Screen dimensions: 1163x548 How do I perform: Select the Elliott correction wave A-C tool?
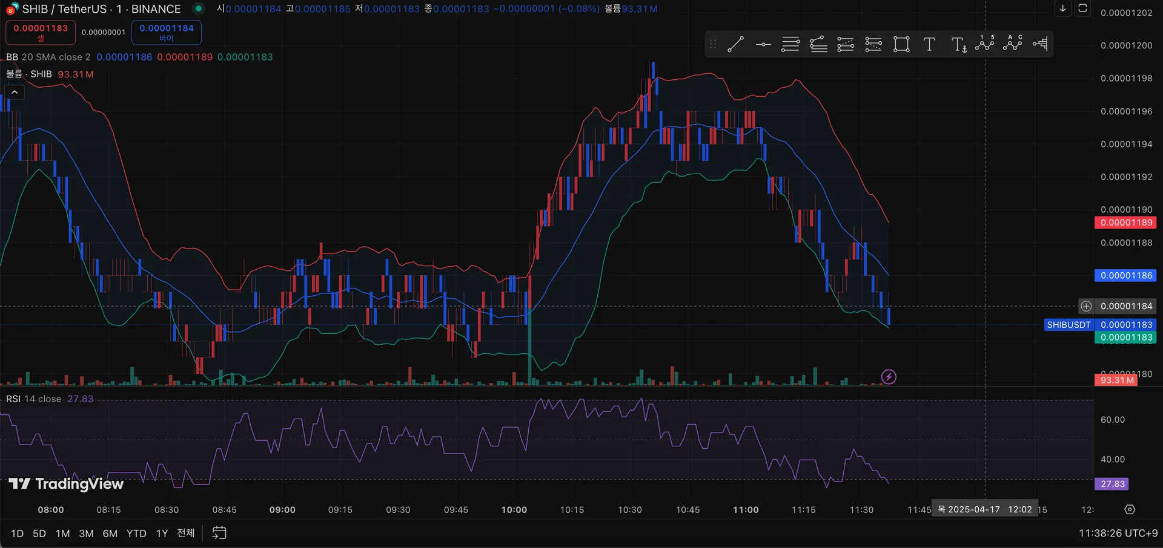(x=1013, y=44)
